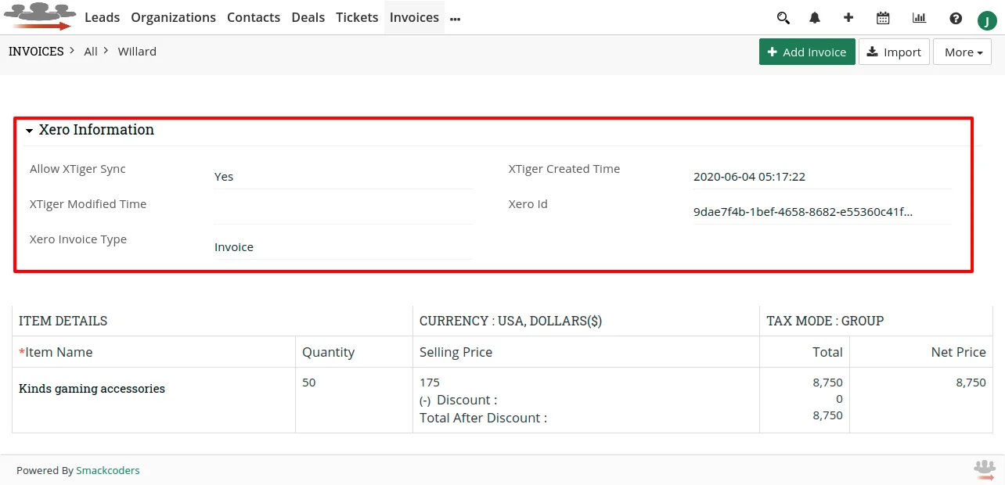1005x485 pixels.
Task: Open notifications via the bell icon
Action: tap(814, 17)
